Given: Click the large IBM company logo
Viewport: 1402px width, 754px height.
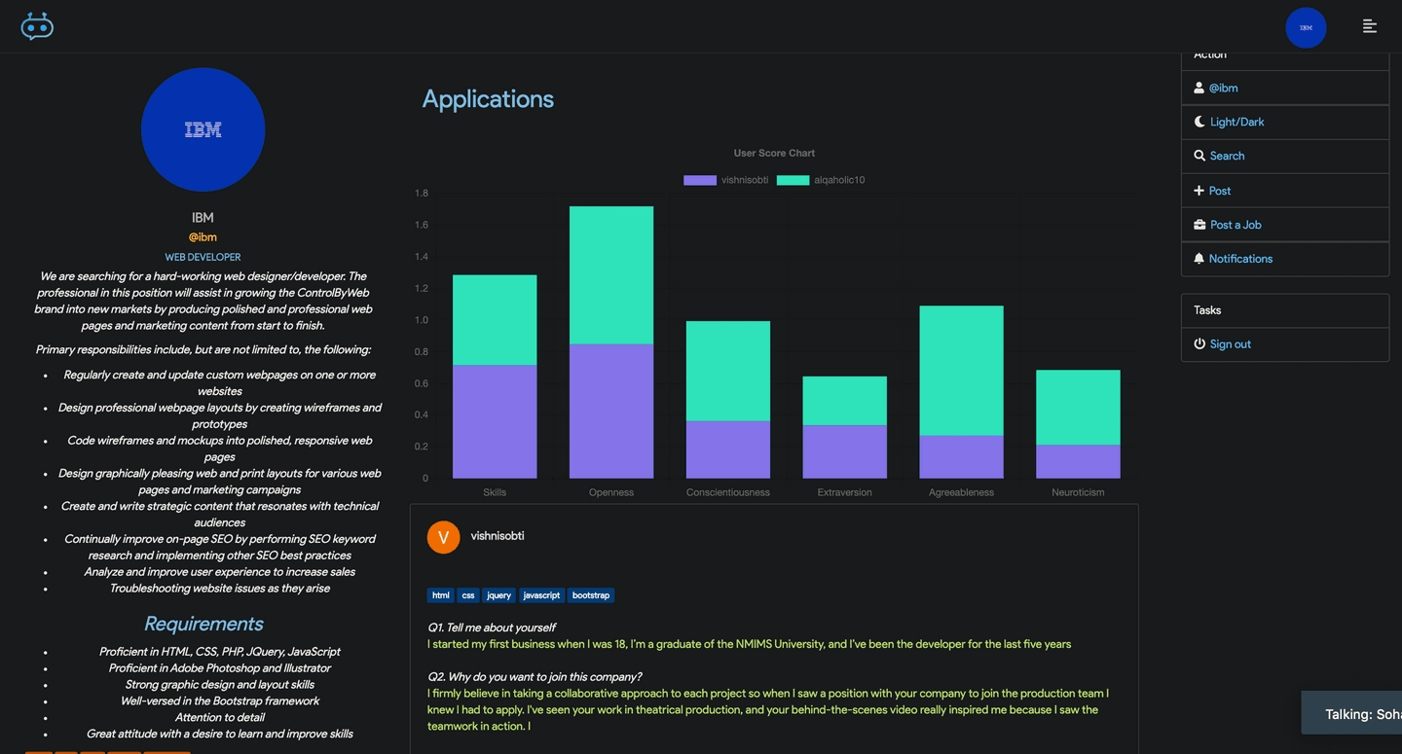Looking at the screenshot, I should 203,129.
